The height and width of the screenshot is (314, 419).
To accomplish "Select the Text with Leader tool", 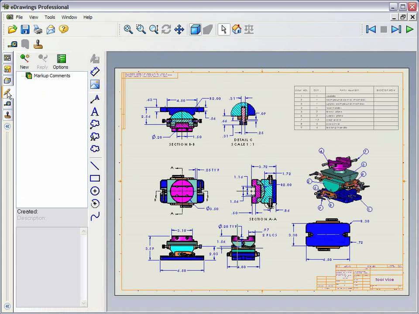I will pyautogui.click(x=95, y=99).
